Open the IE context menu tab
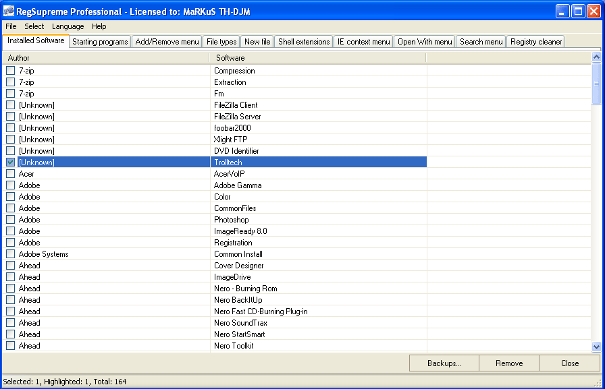The image size is (605, 389). 363,42
